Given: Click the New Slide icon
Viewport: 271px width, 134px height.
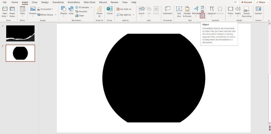Looking at the screenshot, I should tap(5, 9).
